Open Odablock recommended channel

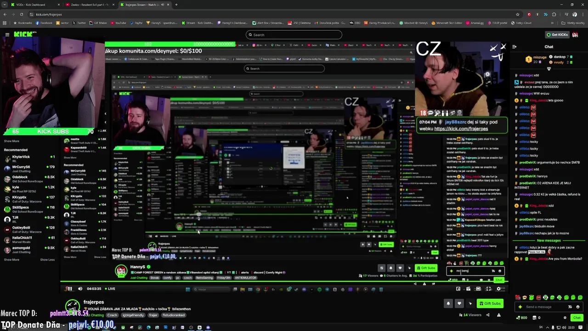[x=29, y=179]
